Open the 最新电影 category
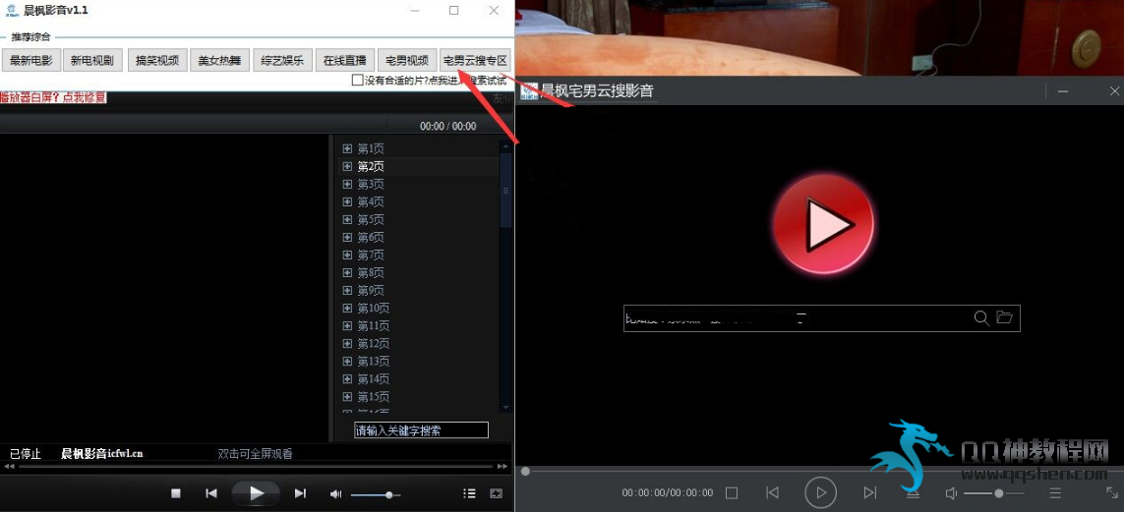 coord(31,61)
